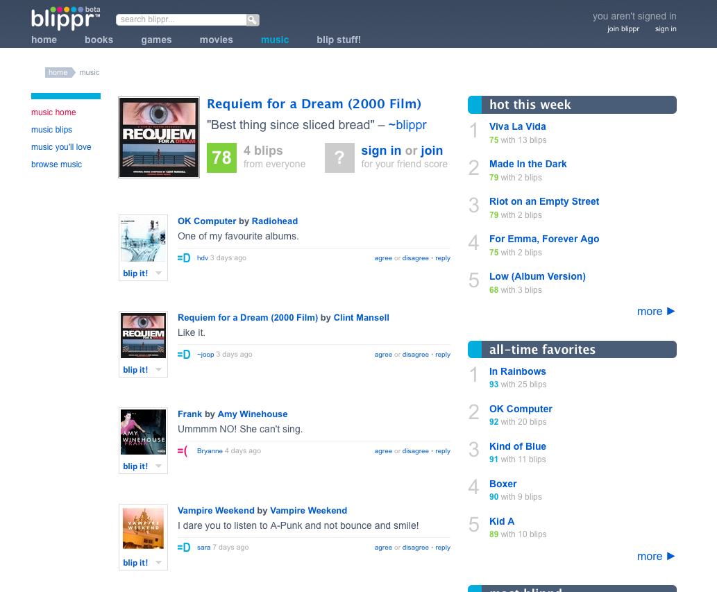717x592 pixels.
Task: Select the music navigation tab
Action: 275,40
